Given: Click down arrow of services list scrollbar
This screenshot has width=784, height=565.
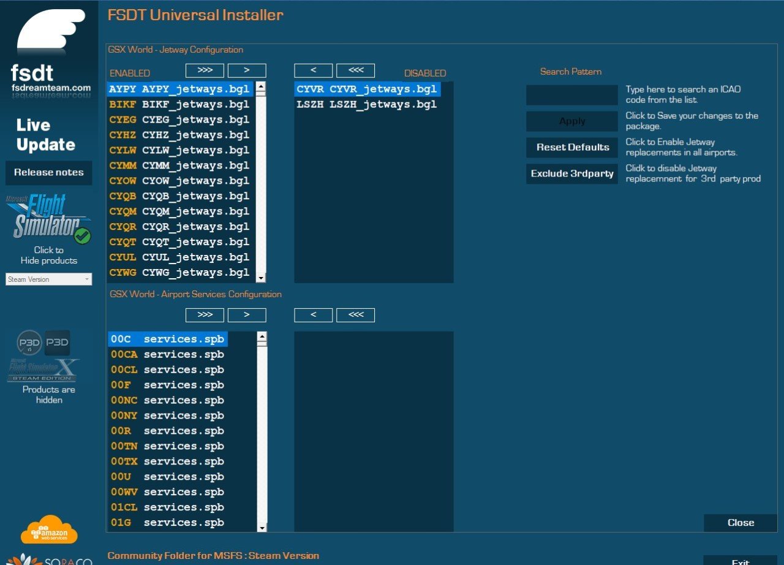Looking at the screenshot, I should point(262,527).
